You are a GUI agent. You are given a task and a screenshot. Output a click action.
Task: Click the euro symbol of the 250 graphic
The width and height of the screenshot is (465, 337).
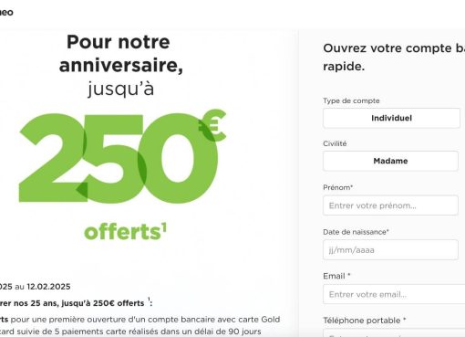[212, 125]
